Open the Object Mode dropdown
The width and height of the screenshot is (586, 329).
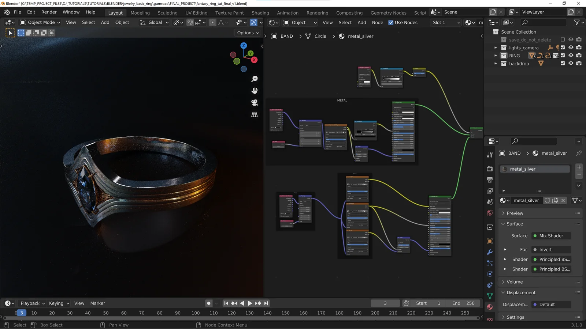(40, 22)
